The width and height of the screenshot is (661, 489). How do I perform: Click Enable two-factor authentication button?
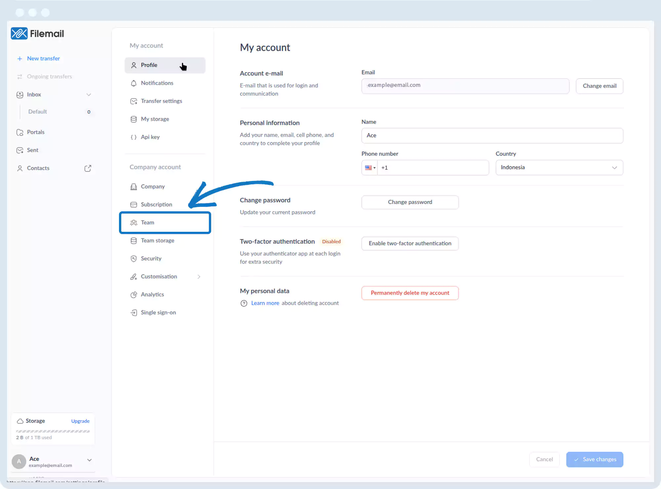tap(410, 243)
